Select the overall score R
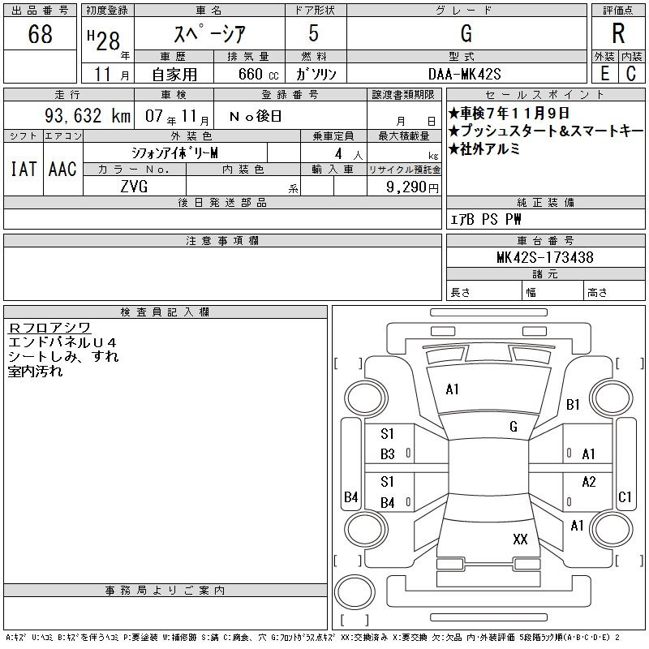Screen dimensions: 649x649 [x=618, y=33]
